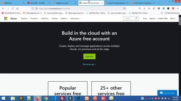This screenshot has width=181, height=101.
Task: Open the Support link
Action: pos(152,19)
